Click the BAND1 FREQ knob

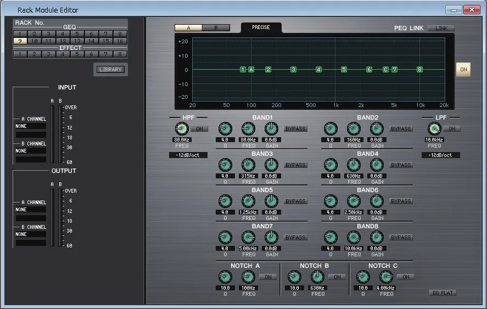pyautogui.click(x=248, y=128)
